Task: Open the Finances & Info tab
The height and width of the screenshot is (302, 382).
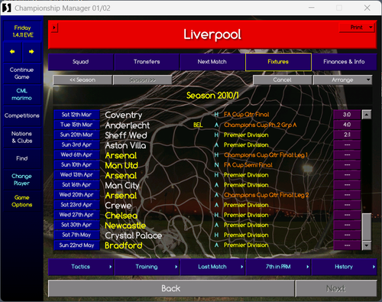Action: click(344, 62)
